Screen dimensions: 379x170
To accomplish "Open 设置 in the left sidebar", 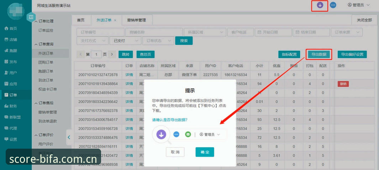I will point(11,139).
